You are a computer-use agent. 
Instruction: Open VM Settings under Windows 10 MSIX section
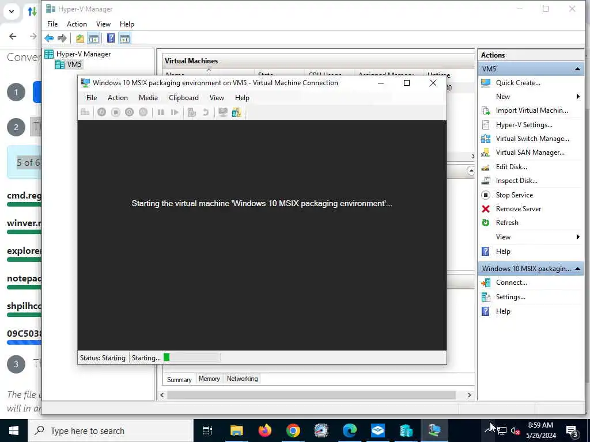click(x=510, y=297)
